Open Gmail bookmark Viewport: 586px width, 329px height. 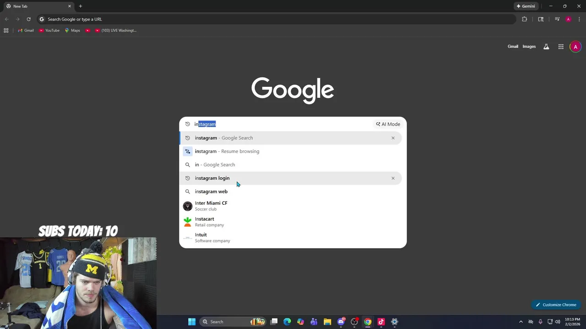26,31
